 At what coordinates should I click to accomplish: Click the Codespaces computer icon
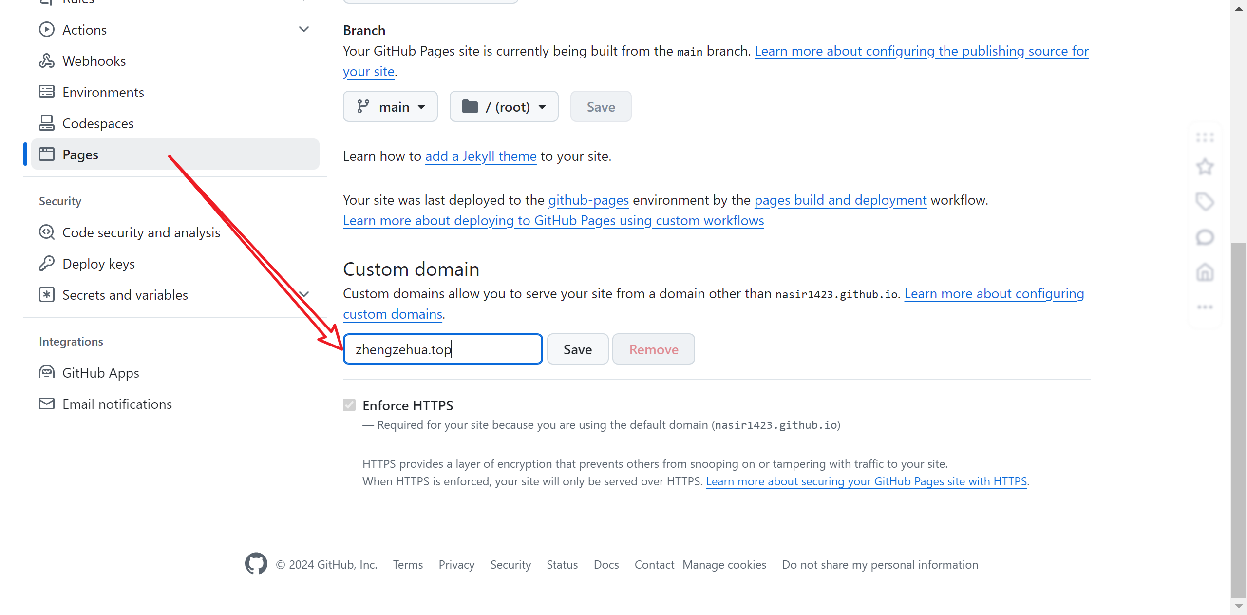point(47,123)
